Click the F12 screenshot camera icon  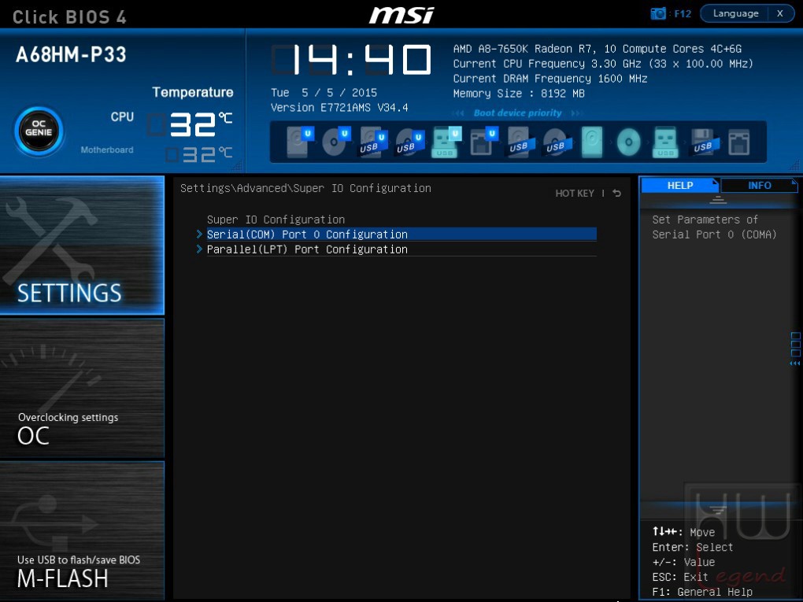pyautogui.click(x=657, y=14)
